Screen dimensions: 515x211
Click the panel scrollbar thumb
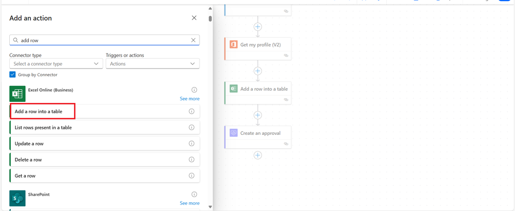tap(210, 19)
